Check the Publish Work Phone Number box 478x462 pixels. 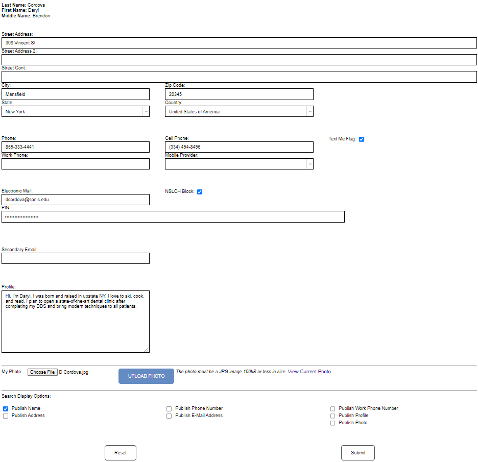pyautogui.click(x=332, y=408)
